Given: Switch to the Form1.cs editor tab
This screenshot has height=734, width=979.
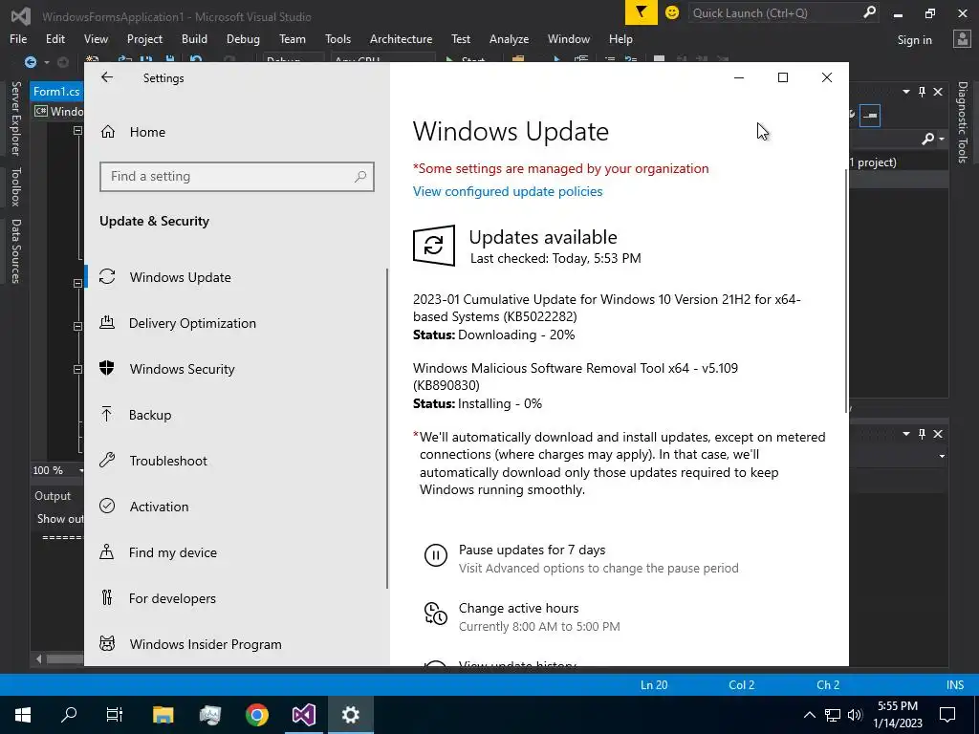Looking at the screenshot, I should 56,91.
